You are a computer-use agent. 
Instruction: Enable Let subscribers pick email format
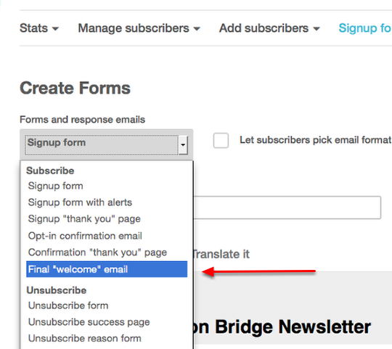[x=221, y=141]
